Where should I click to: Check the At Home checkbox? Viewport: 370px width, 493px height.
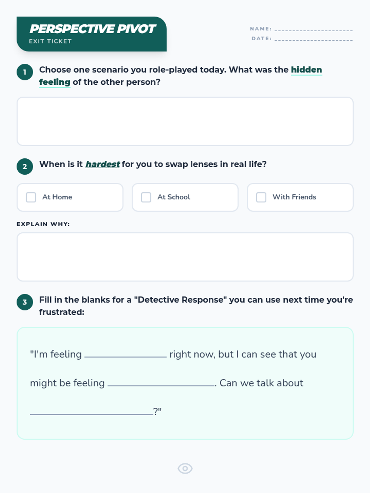pos(31,197)
